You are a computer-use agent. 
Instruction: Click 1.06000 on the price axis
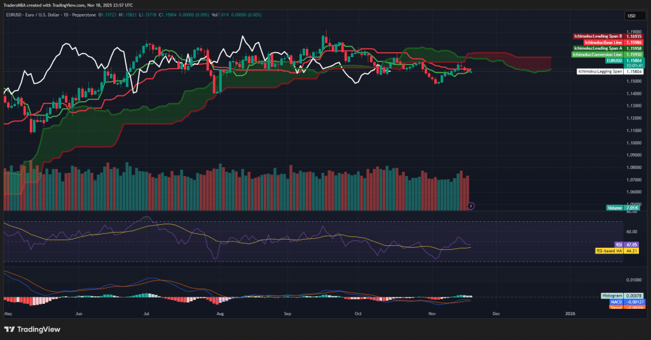click(634, 192)
